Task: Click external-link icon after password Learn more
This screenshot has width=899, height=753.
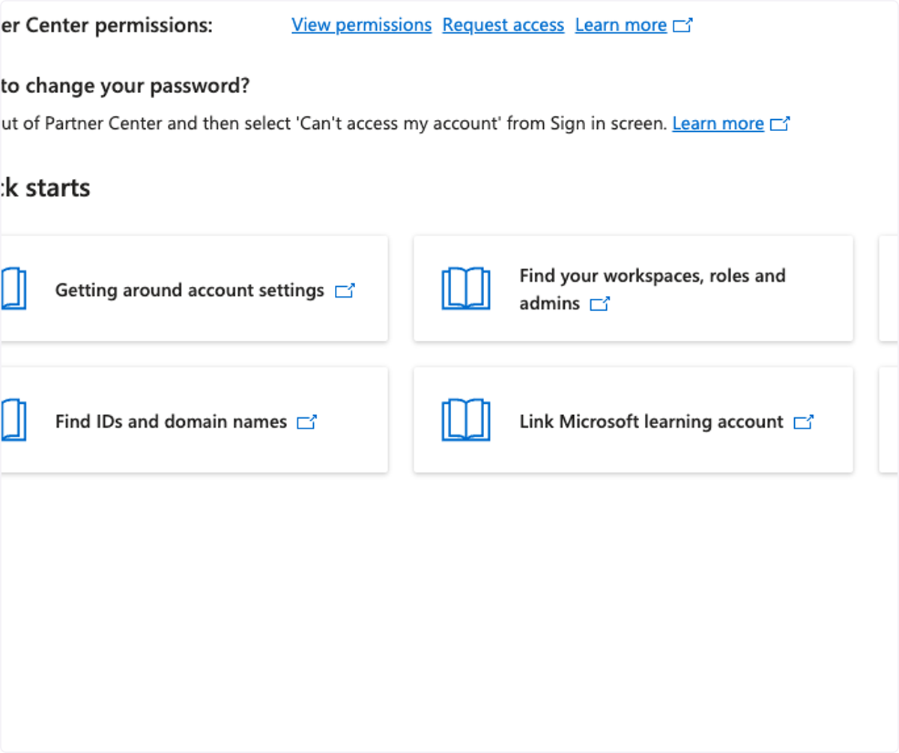Action: (780, 124)
